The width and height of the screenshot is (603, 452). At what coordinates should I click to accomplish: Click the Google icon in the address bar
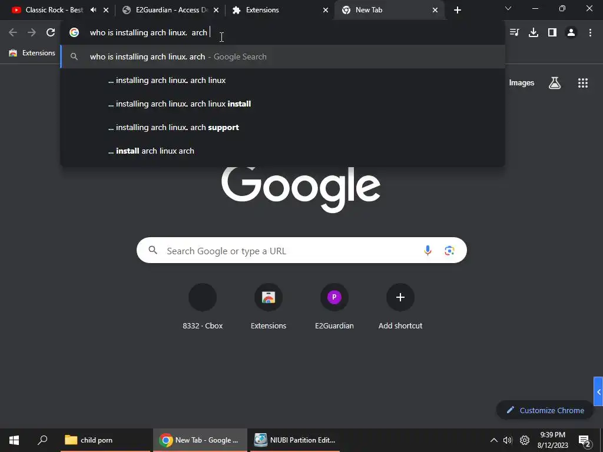(74, 32)
